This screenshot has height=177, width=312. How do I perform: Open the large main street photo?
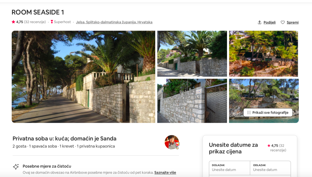click(83, 77)
